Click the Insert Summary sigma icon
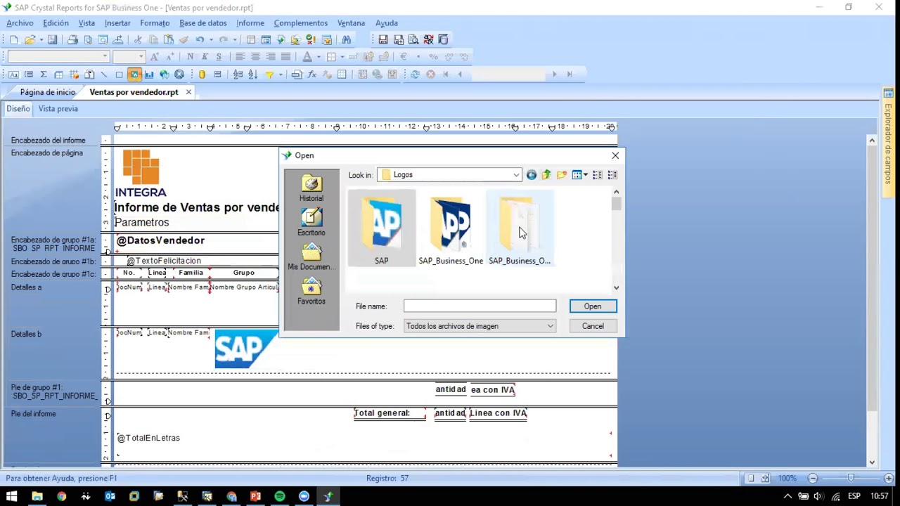The height and width of the screenshot is (506, 900). (44, 74)
